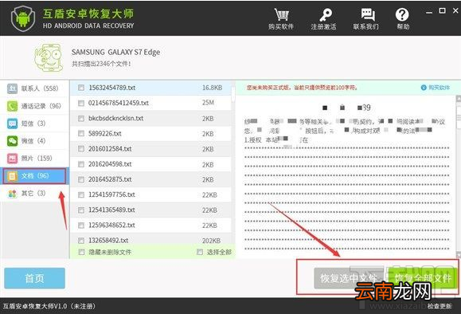Check the box for 15632454789.txt
Image resolution: width=461 pixels, height=314 pixels.
(81, 88)
